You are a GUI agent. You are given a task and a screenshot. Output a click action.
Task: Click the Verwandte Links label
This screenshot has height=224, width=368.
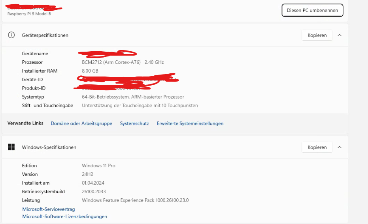pos(25,123)
